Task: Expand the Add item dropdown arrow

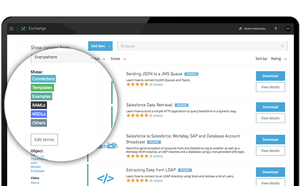Action: point(110,46)
